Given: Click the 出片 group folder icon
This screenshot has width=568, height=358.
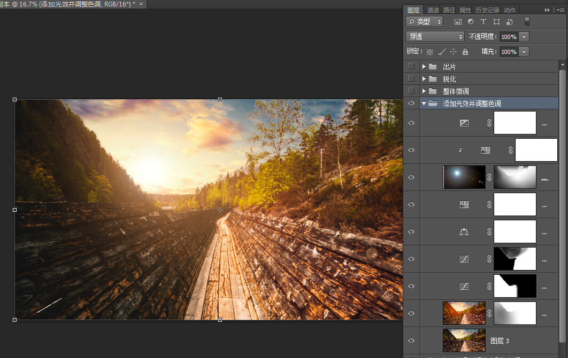Looking at the screenshot, I should (x=433, y=67).
